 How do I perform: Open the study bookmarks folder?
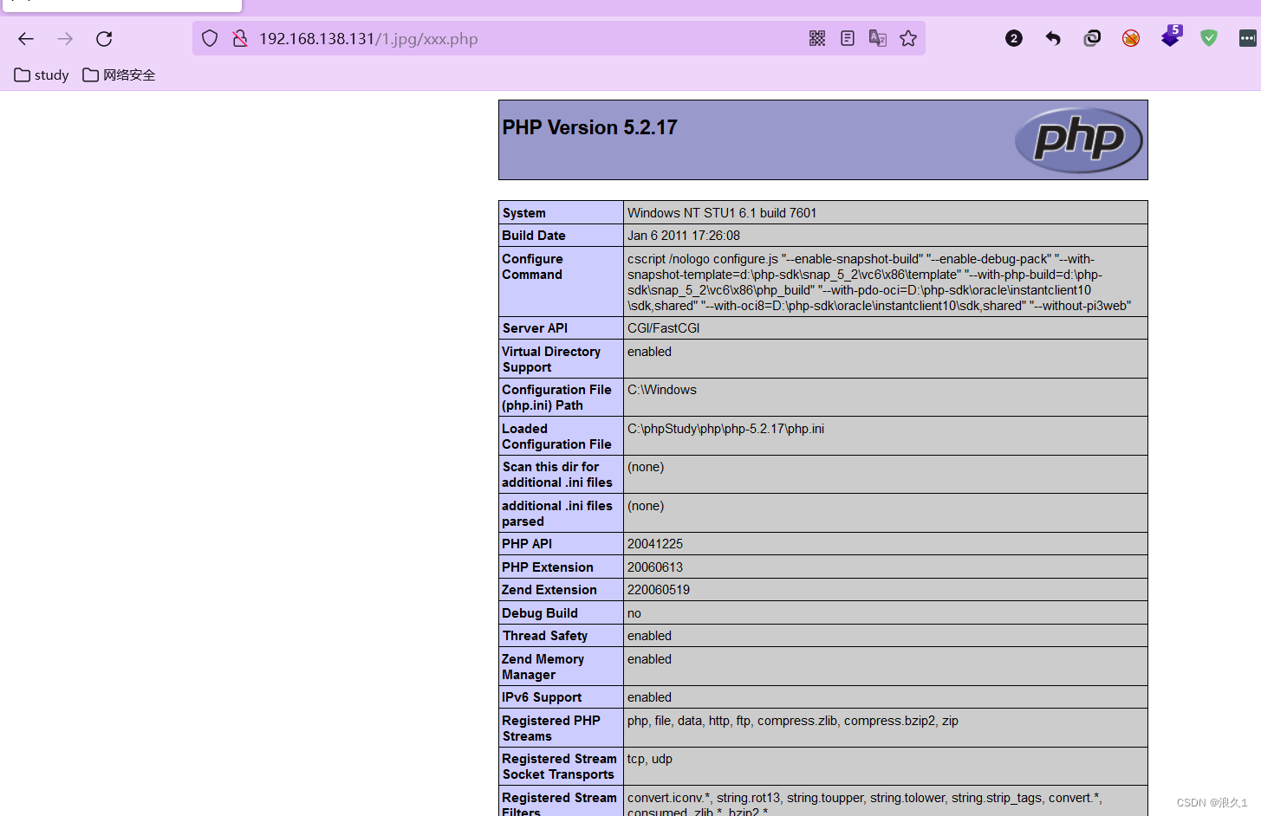pyautogui.click(x=41, y=74)
